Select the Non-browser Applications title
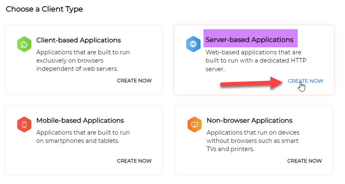The height and width of the screenshot is (184, 345). (250, 120)
